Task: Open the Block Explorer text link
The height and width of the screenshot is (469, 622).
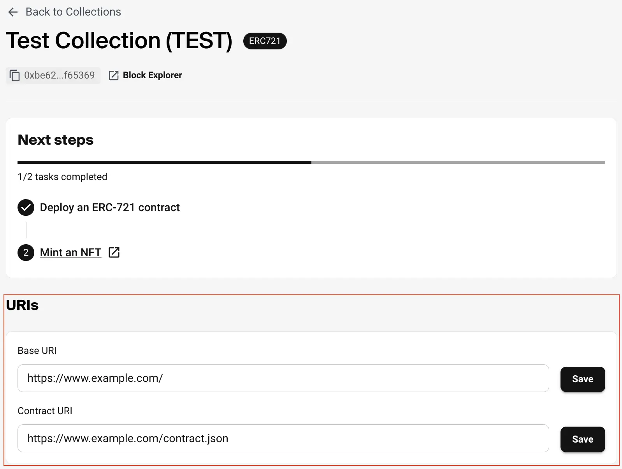Action: coord(152,75)
